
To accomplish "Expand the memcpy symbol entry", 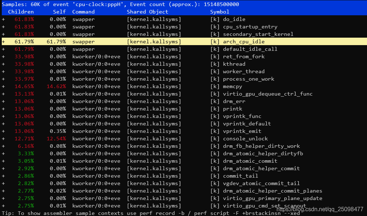I will pos(3,86).
